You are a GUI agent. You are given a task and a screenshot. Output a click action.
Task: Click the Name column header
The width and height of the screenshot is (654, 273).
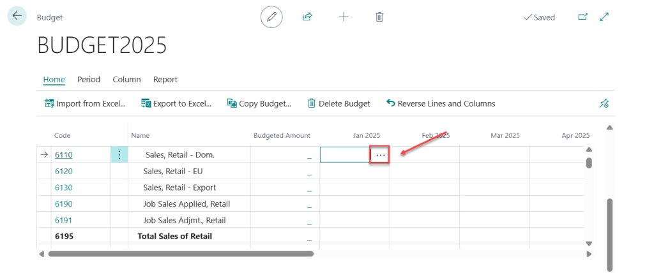(140, 135)
